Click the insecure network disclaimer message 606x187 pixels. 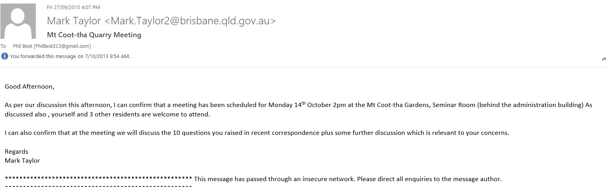348,179
